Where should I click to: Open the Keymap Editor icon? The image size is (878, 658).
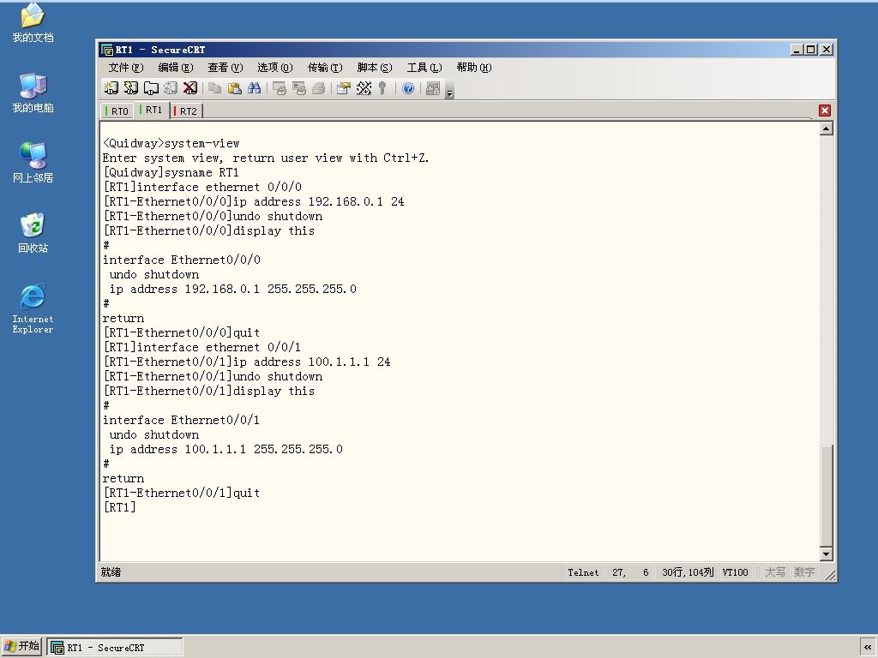[x=364, y=88]
